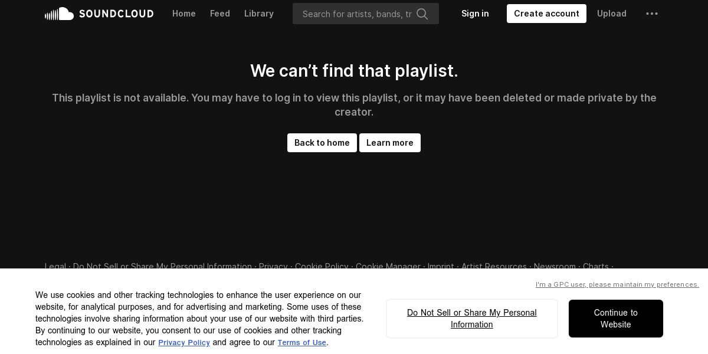Image resolution: width=708 pixels, height=354 pixels.
Task: Click Back to home button
Action: coord(322,143)
